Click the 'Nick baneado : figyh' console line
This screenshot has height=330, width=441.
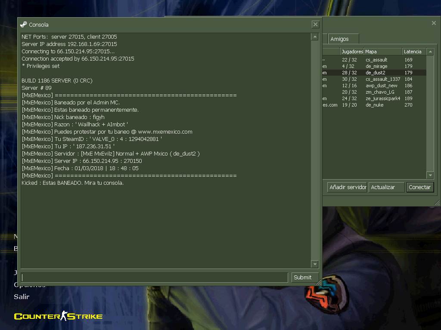coord(63,117)
